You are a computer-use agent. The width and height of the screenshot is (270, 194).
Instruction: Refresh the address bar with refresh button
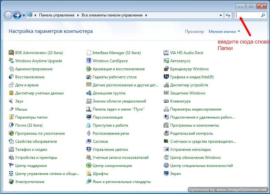pyautogui.click(x=228, y=15)
